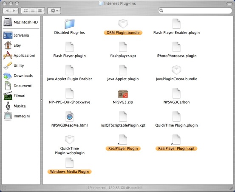Open Applicazioni in the sidebar
The image size is (235, 192).
click(19, 55)
